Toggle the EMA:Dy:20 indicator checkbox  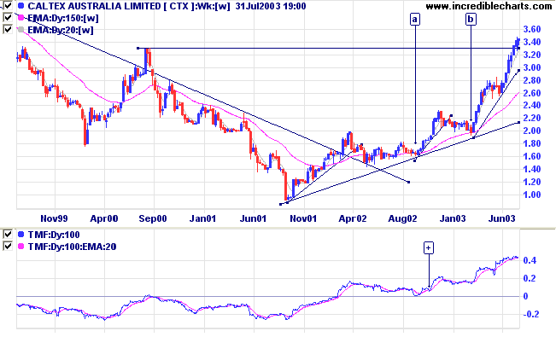tap(8, 29)
